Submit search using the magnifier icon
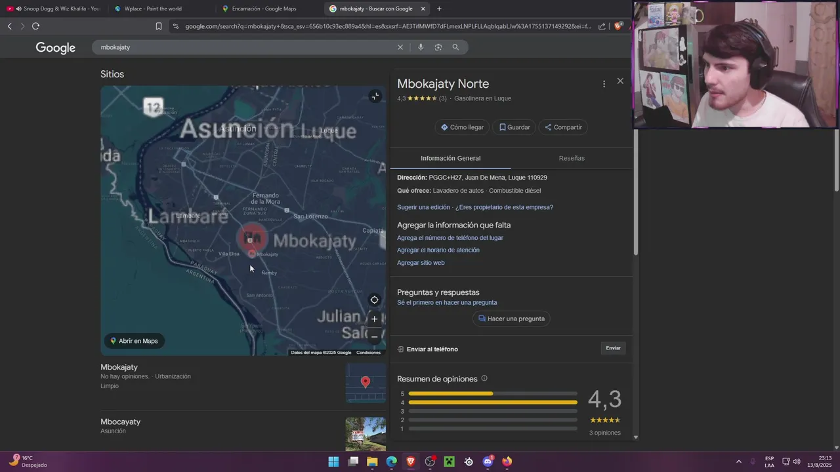The height and width of the screenshot is (472, 840). pyautogui.click(x=455, y=47)
